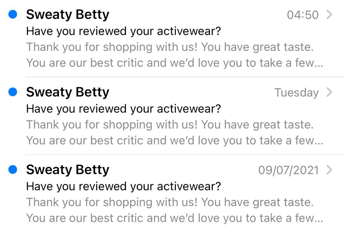Expand the 04:50 email using its chevron

click(329, 14)
